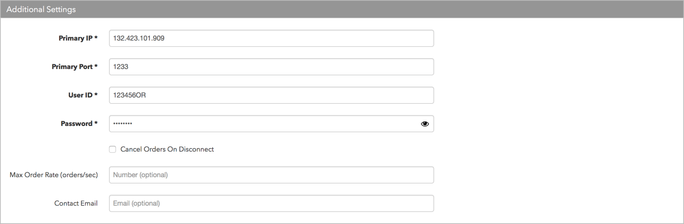Click the Email (optional) placeholder text
Screen dimensions: 684x224
pyautogui.click(x=136, y=203)
